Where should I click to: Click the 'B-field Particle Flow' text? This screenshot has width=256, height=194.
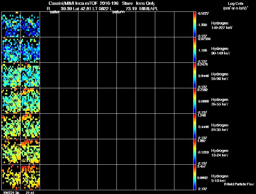pos(239,184)
